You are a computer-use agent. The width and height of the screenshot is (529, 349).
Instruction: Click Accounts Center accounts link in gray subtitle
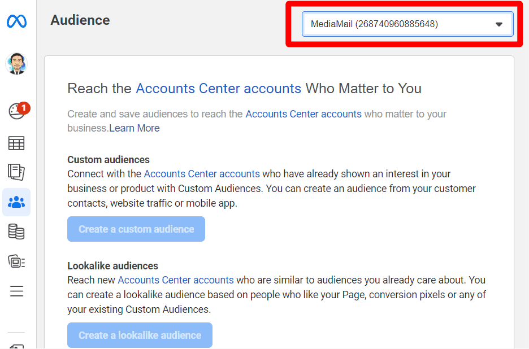pos(303,114)
